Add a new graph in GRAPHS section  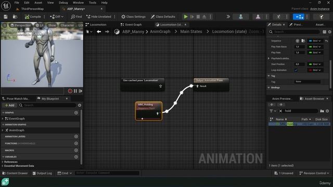coord(76,113)
